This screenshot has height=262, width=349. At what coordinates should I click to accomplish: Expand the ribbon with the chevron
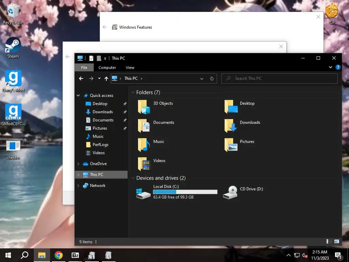coord(331,67)
